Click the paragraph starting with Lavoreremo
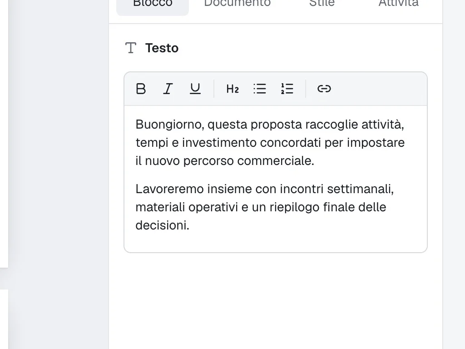This screenshot has height=349, width=465. tap(265, 207)
